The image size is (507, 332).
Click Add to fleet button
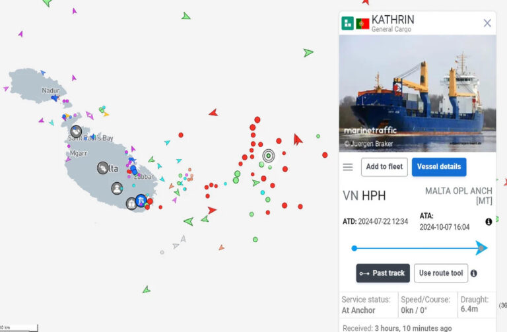point(384,167)
